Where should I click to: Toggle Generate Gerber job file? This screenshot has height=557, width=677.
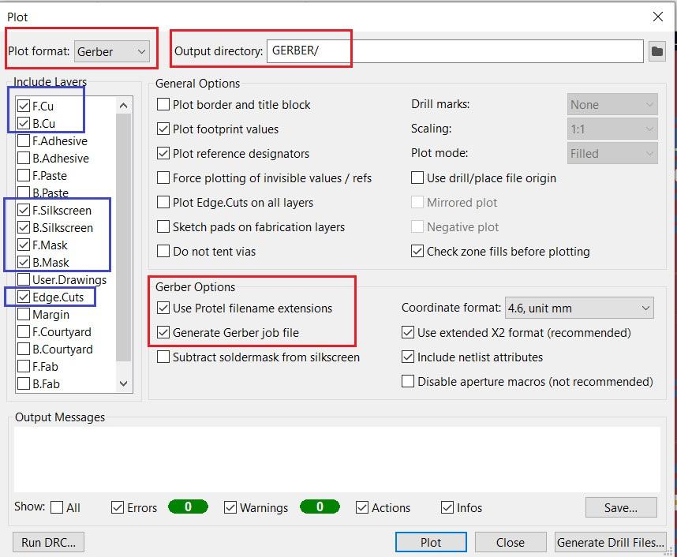[163, 332]
